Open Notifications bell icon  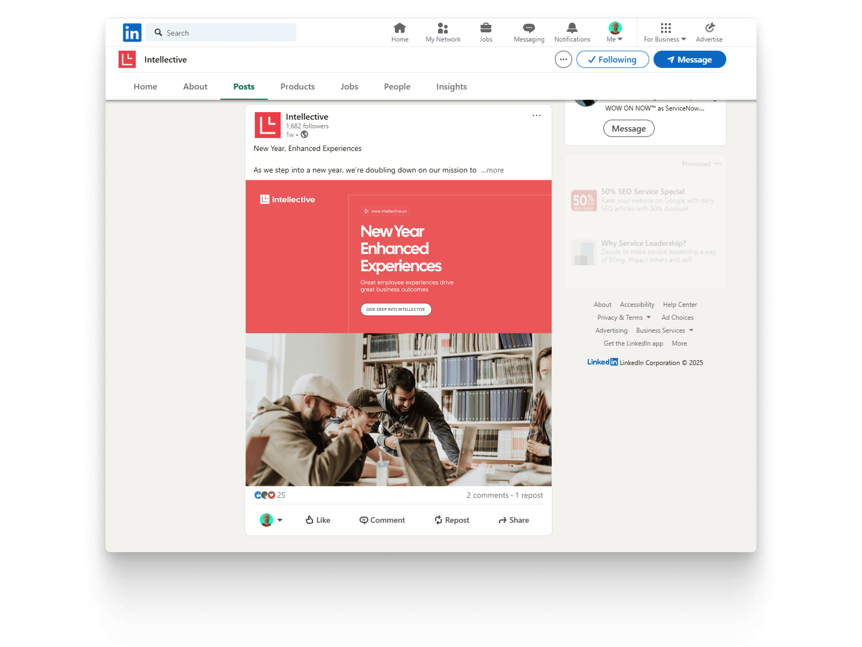coord(572,28)
